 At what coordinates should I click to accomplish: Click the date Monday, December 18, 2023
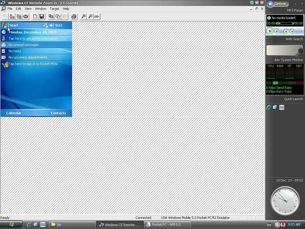(x=32, y=32)
